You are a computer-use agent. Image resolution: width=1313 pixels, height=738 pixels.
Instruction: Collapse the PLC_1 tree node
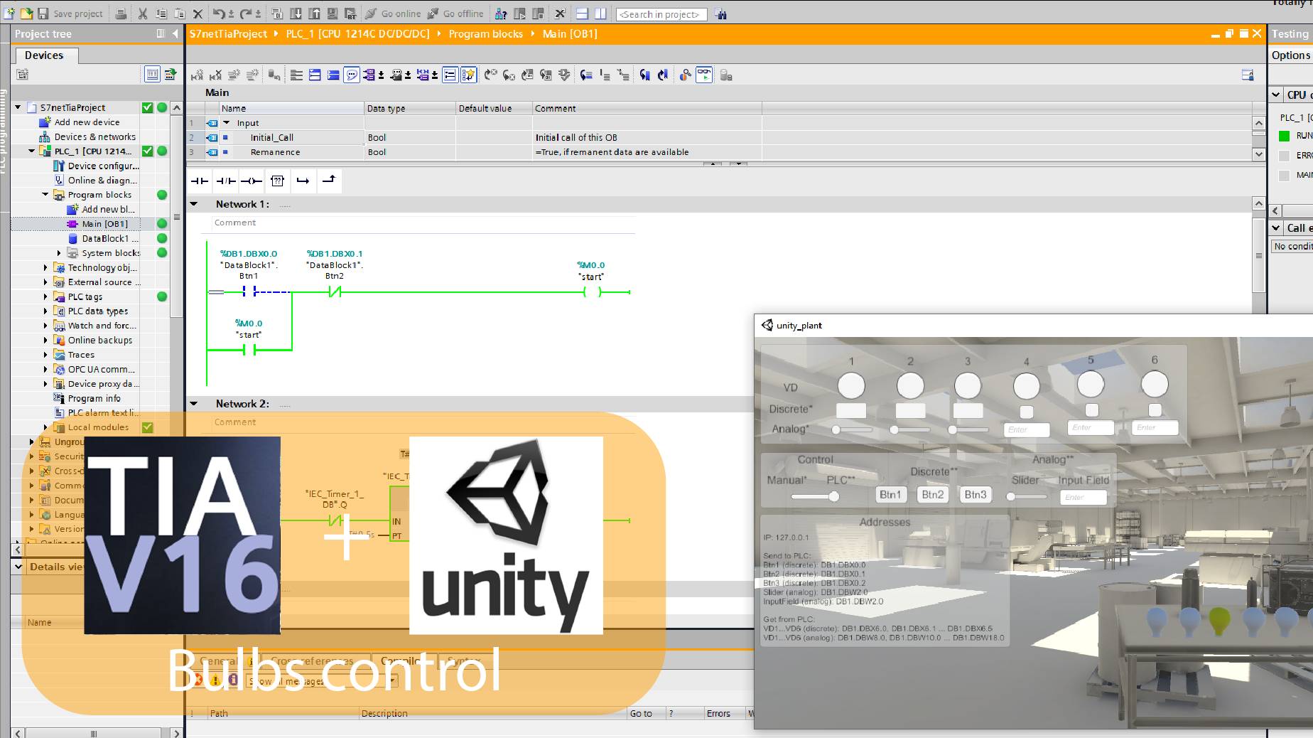[x=31, y=151]
